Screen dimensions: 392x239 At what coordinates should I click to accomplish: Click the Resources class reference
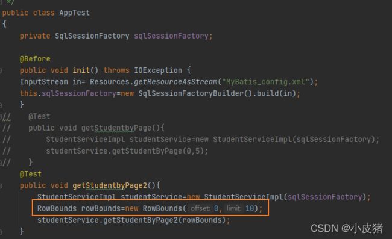[x=110, y=82]
